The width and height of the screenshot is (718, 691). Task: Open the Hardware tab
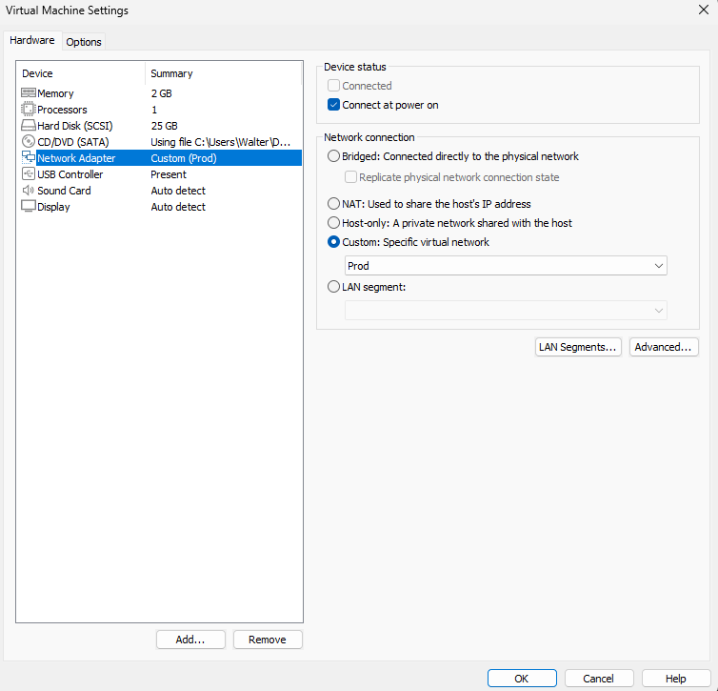(32, 41)
